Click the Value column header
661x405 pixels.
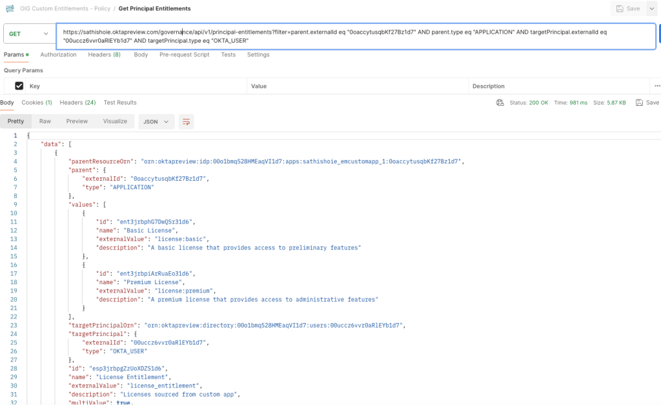tap(259, 86)
